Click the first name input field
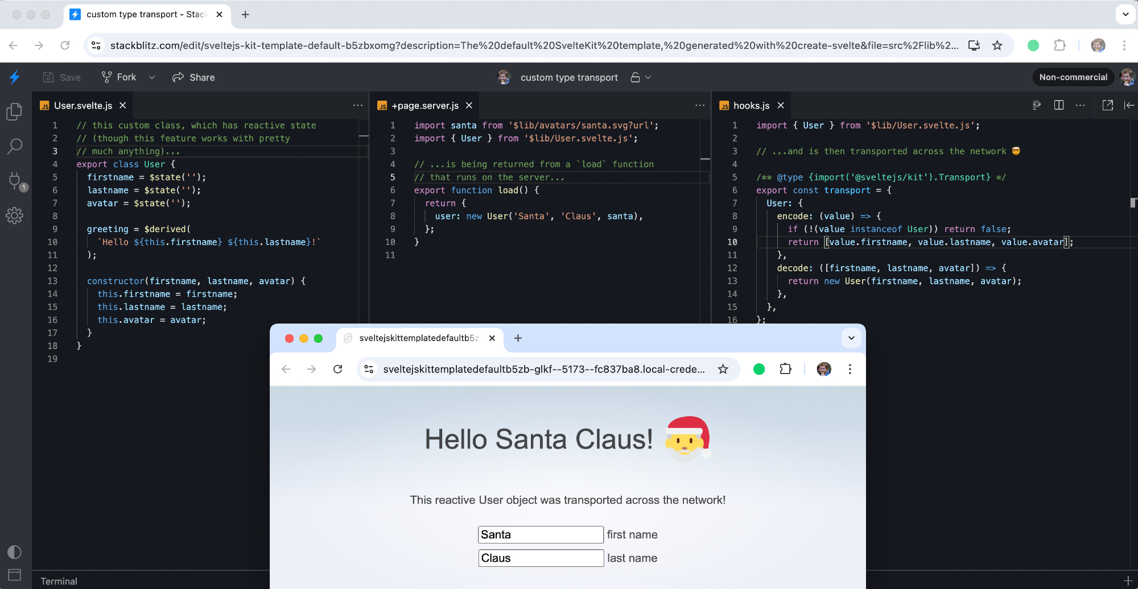Viewport: 1138px width, 589px height. [540, 534]
